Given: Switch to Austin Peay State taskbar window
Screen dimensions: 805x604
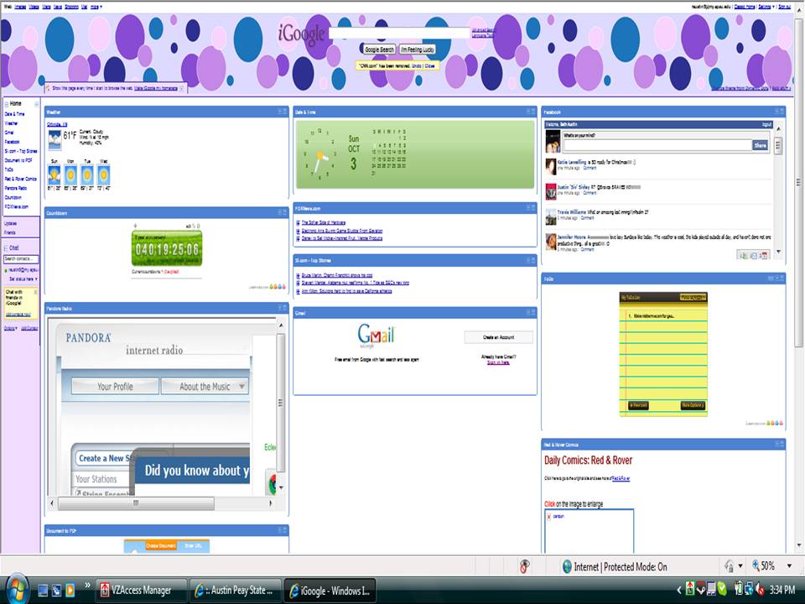Looking at the screenshot, I should click(x=235, y=591).
